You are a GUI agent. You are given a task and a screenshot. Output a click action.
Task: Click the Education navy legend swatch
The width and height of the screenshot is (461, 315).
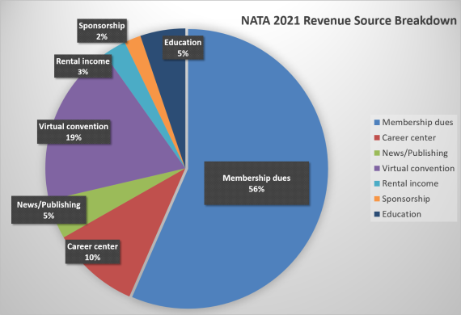pyautogui.click(x=377, y=214)
